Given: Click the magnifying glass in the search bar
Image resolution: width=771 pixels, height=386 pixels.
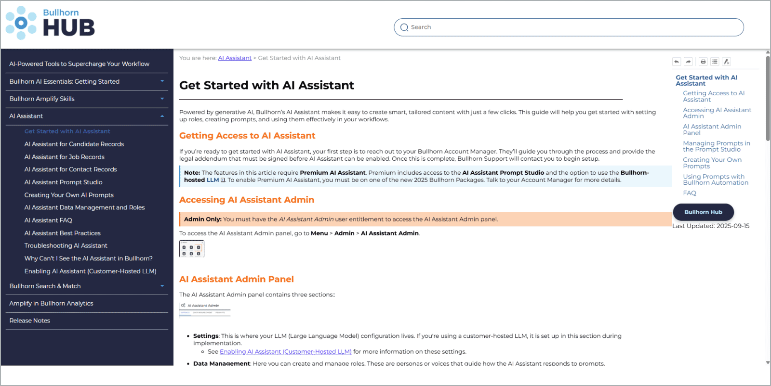Looking at the screenshot, I should (x=404, y=27).
